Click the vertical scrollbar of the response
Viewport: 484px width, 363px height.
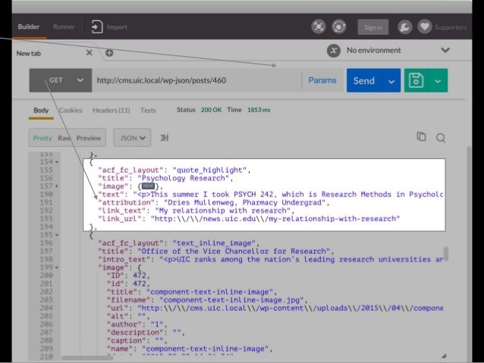coord(446,253)
